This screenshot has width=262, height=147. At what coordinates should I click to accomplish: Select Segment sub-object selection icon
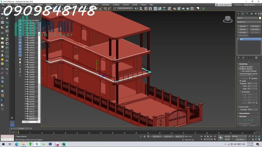[x=249, y=120]
